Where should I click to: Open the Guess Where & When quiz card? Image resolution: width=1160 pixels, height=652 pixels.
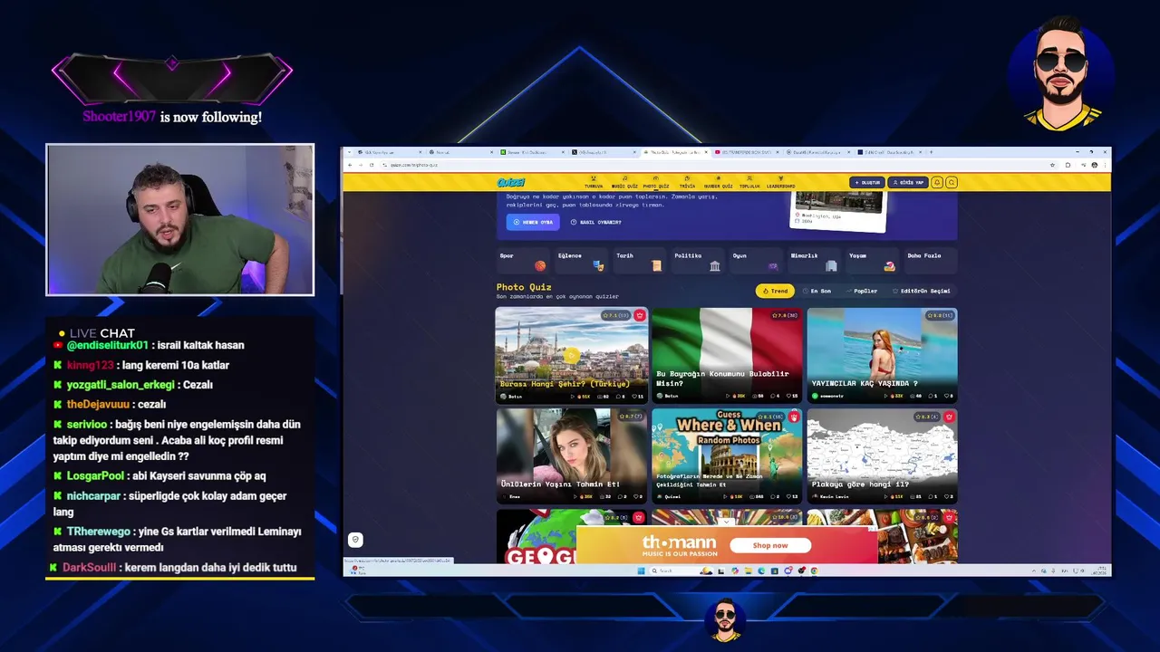[x=727, y=455]
